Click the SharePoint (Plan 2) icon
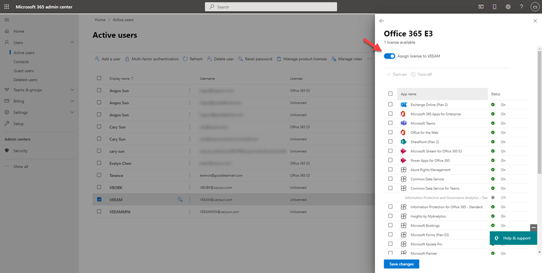 pyautogui.click(x=403, y=142)
